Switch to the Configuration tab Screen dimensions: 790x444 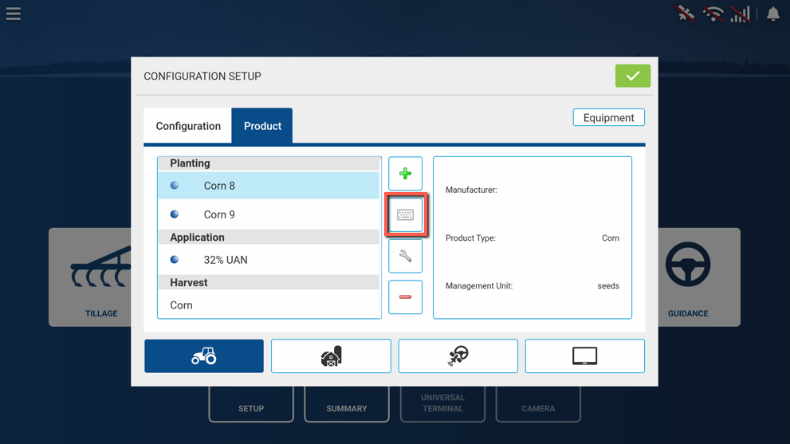click(x=188, y=126)
